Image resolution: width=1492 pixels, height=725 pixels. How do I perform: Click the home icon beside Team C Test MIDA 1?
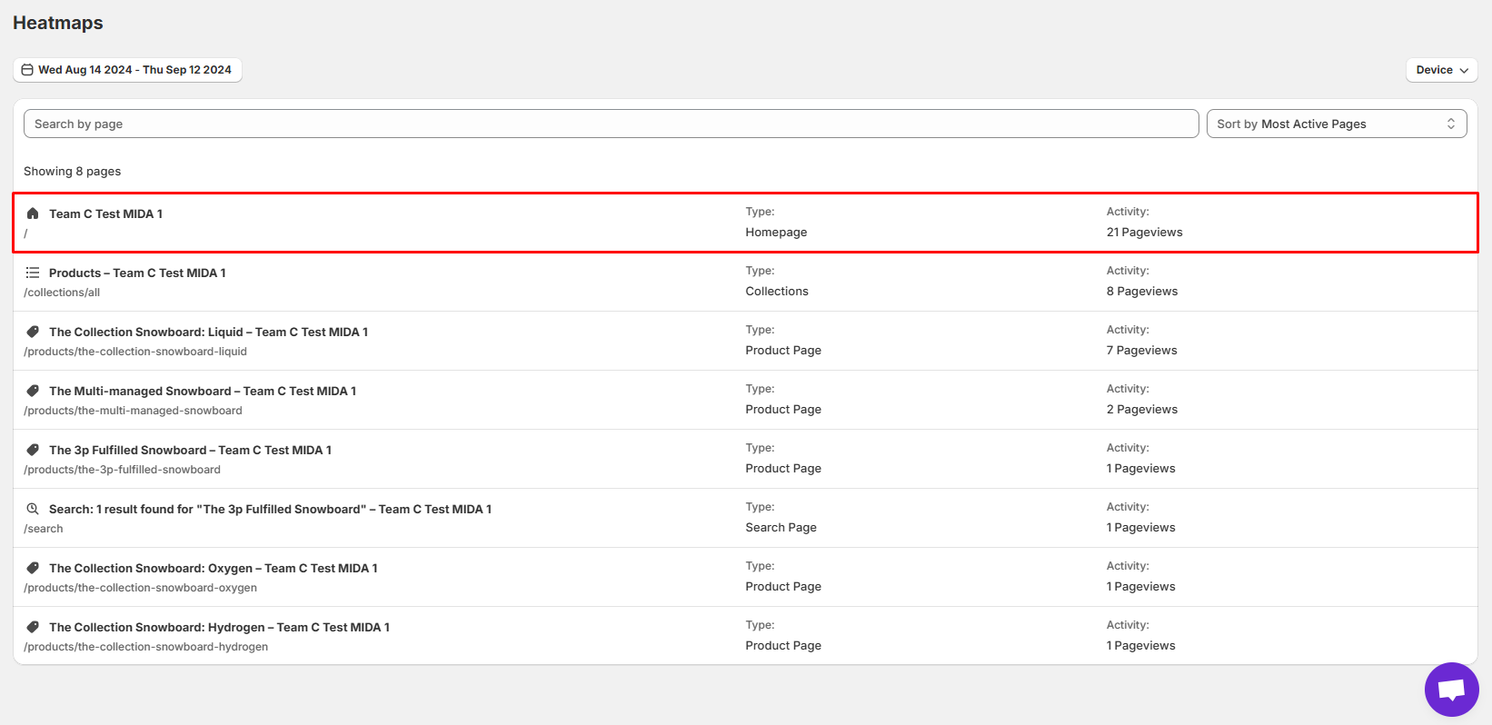click(33, 214)
